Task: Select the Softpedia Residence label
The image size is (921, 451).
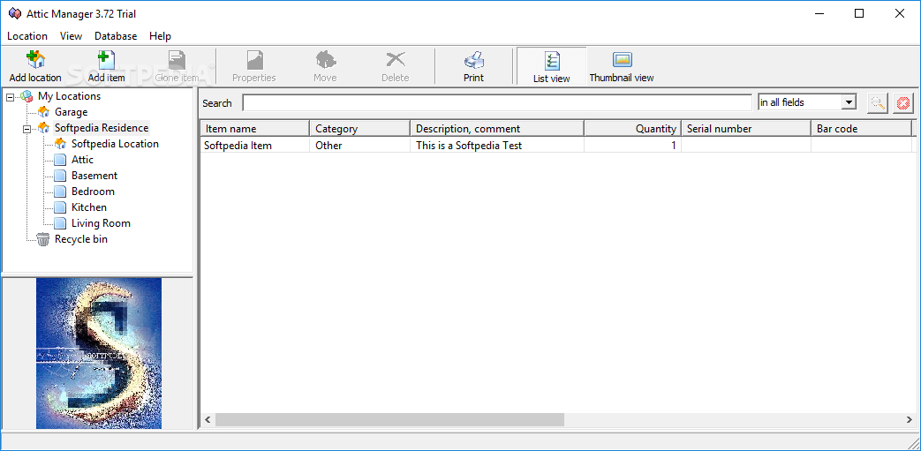Action: point(102,127)
